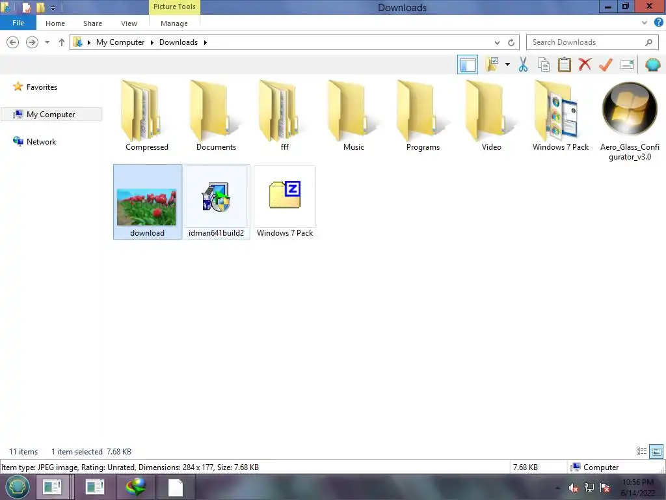
Task: Expand the ribbon chevron near help
Action: click(x=645, y=23)
